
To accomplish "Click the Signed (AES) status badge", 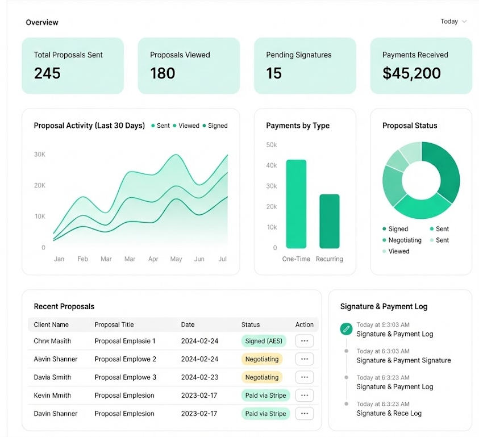I will click(x=264, y=341).
